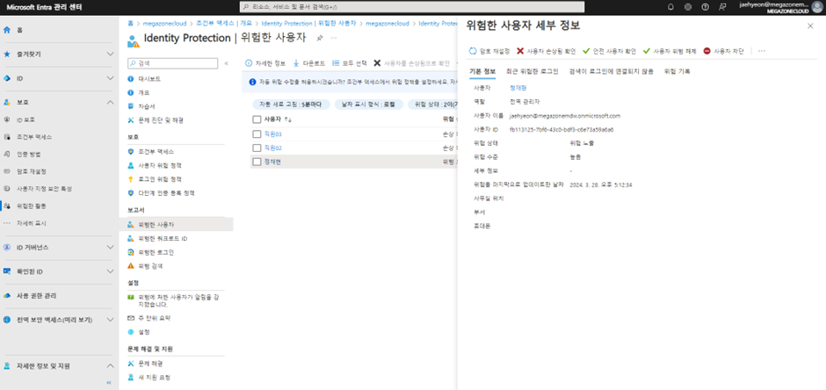Viewport: 826px width, 390px height.
Task: Click 안전 사용자 확인 button
Action: (x=610, y=51)
